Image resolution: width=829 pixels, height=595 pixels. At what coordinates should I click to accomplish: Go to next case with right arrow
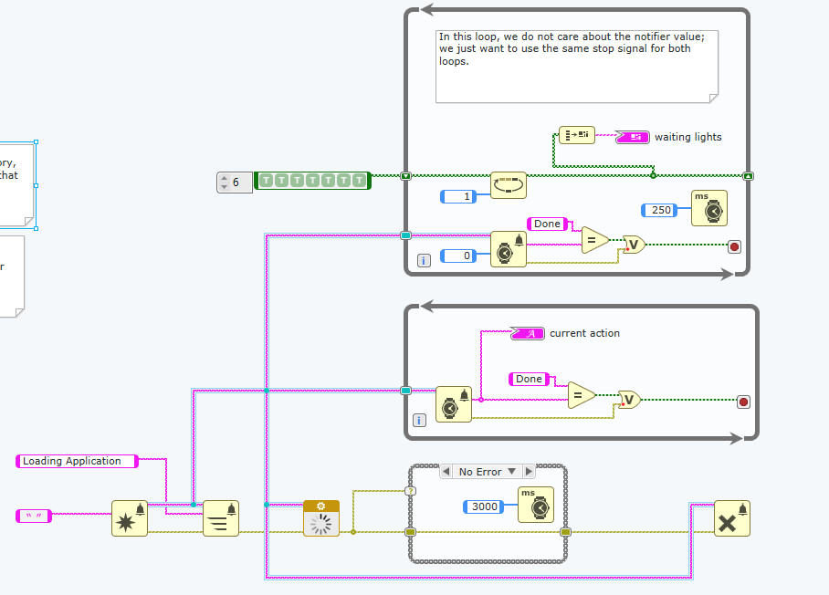click(529, 471)
